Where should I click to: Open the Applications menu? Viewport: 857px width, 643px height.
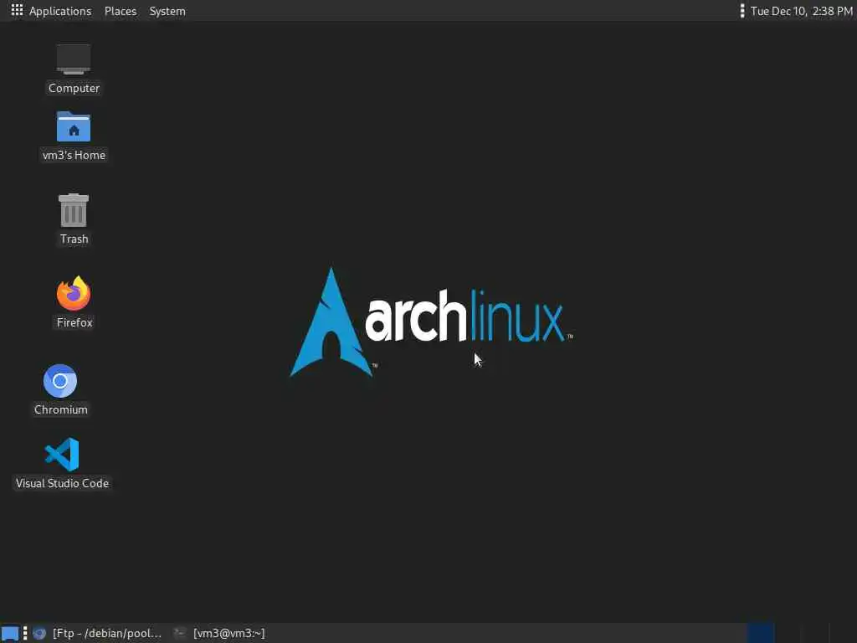pos(60,11)
